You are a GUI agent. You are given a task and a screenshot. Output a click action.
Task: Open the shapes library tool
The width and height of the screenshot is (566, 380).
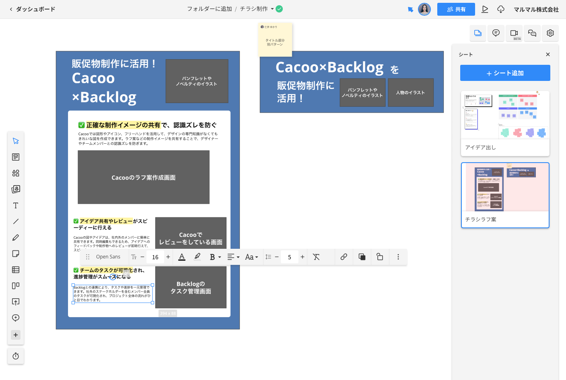coord(16,173)
